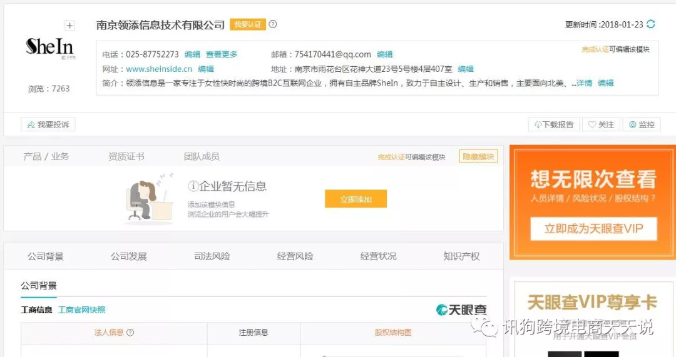The width and height of the screenshot is (676, 357).
Task: Open website www.sheinside.cn link
Action: point(159,69)
